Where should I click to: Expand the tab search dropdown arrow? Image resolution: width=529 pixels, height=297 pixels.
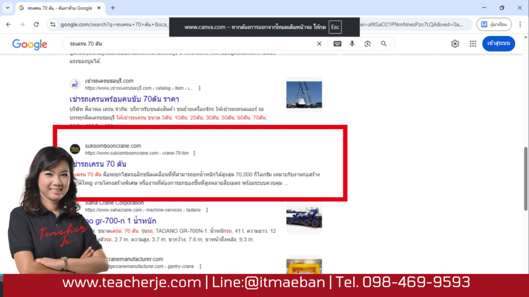point(7,8)
